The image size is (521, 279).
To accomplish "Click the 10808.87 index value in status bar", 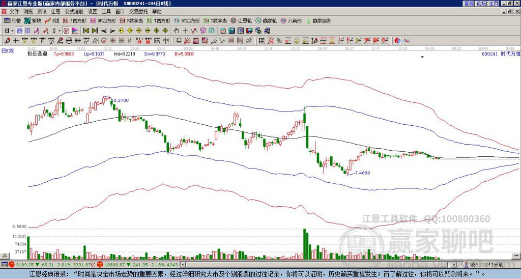I will [x=114, y=265].
